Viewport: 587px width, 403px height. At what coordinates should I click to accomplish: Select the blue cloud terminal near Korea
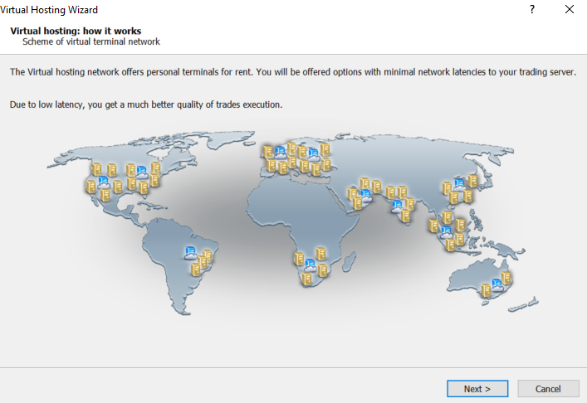coord(459,185)
